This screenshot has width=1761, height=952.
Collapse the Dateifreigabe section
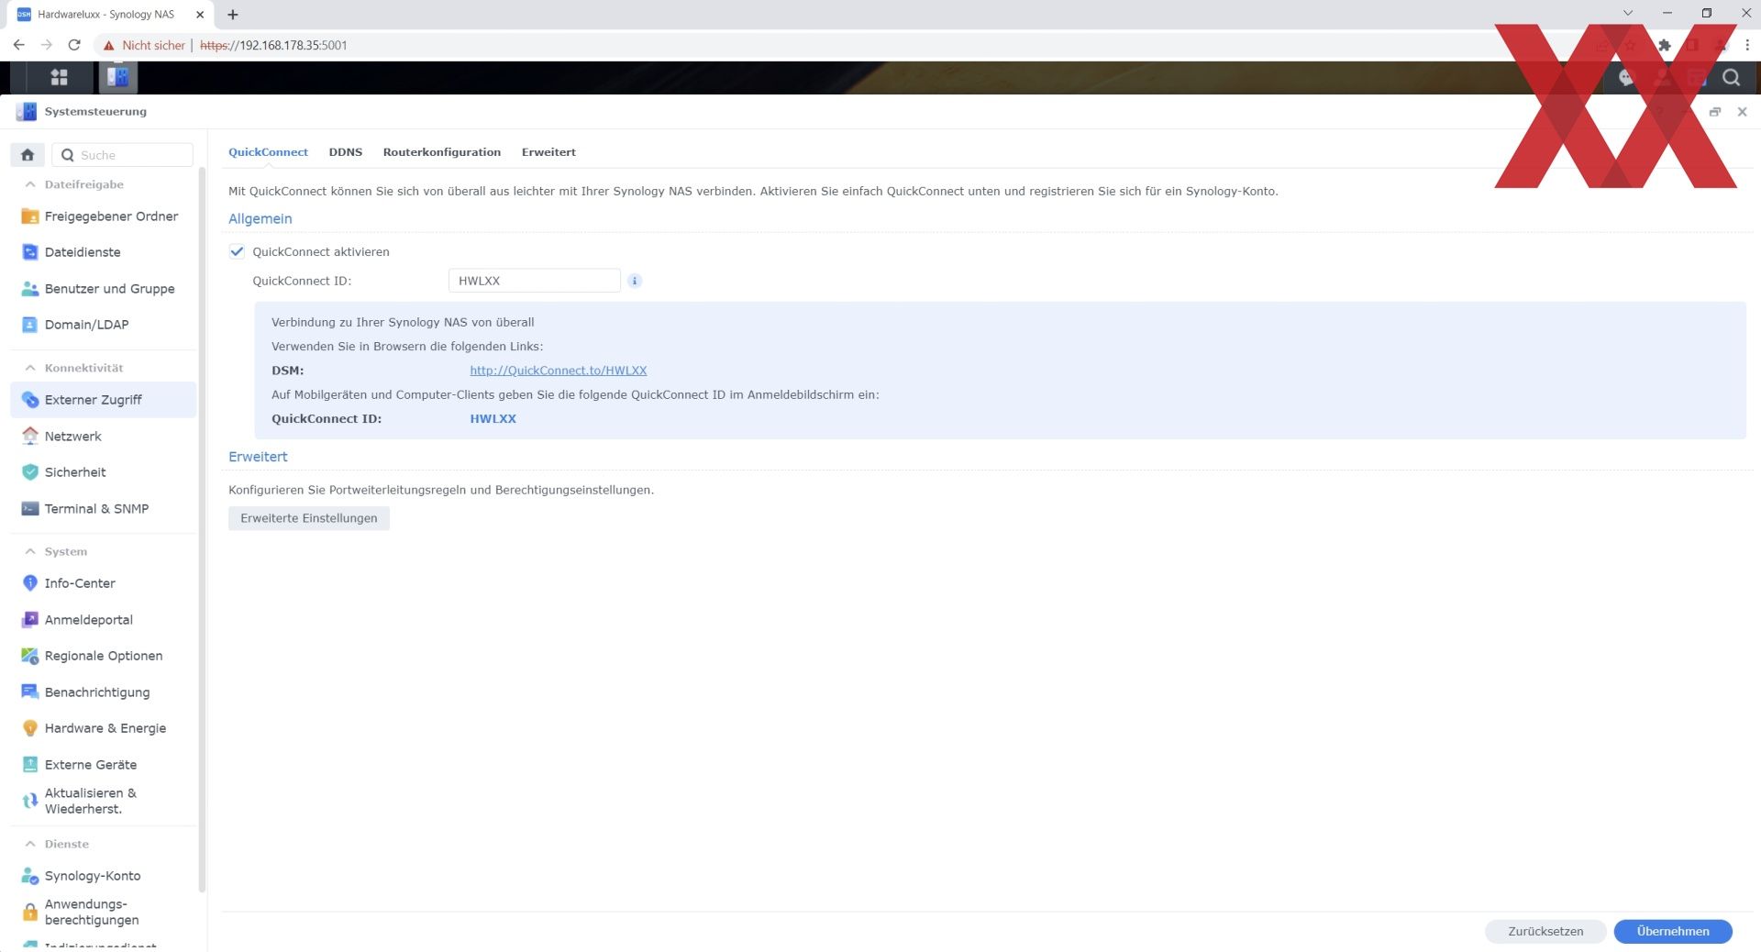[30, 184]
